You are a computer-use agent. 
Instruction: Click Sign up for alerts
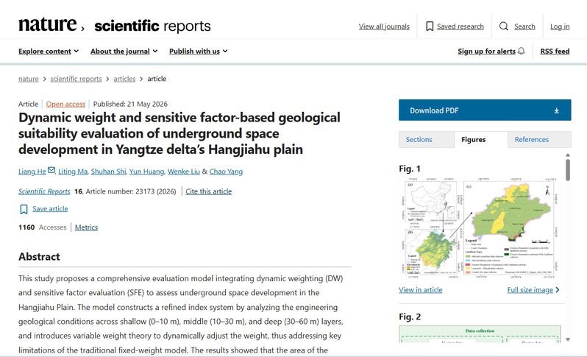(x=486, y=52)
